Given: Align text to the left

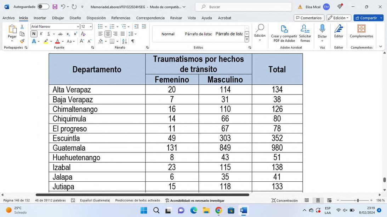Looking at the screenshot, I should click(x=100, y=34).
